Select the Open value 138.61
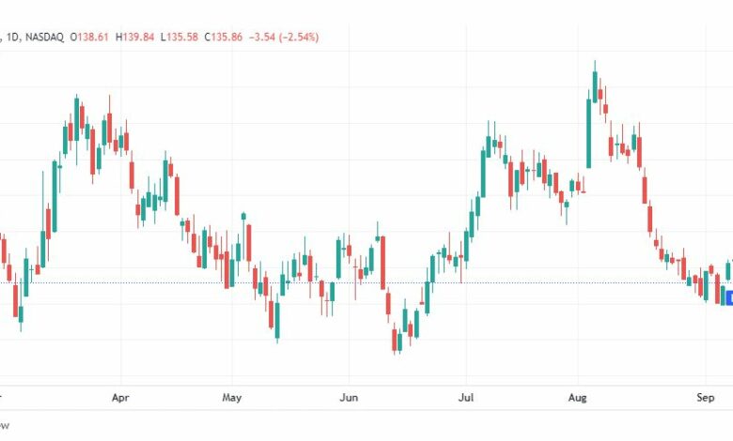The height and width of the screenshot is (441, 733). tap(92, 37)
